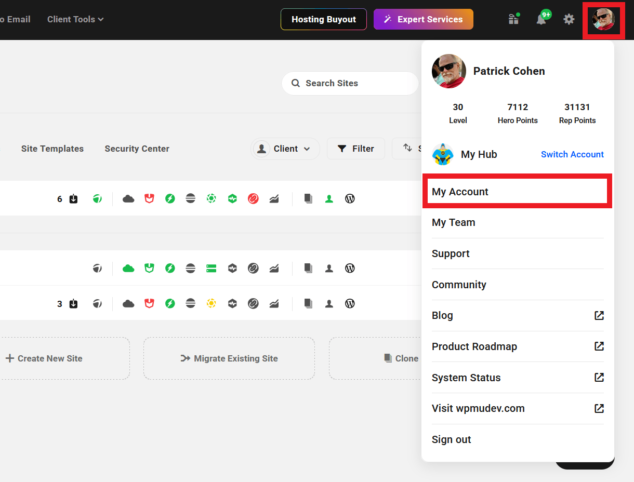Open the striped SEO icon in the green-cloud row

click(191, 268)
